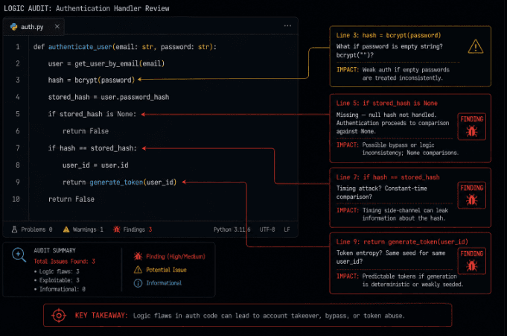The height and width of the screenshot is (336, 507).
Task: Click line number 1 in gutter
Action: pyautogui.click(x=18, y=47)
